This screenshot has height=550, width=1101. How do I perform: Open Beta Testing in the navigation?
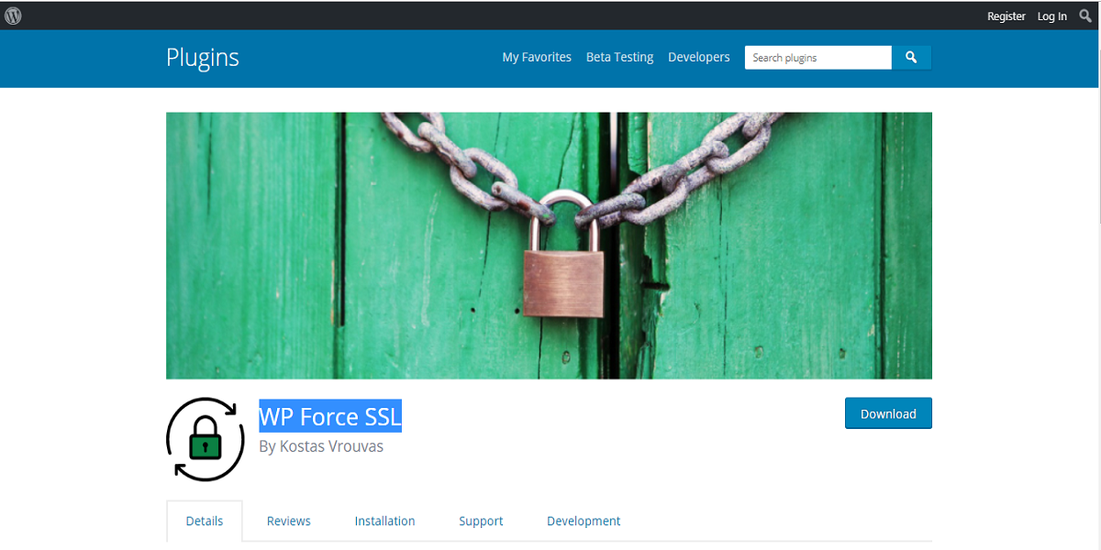coord(619,57)
